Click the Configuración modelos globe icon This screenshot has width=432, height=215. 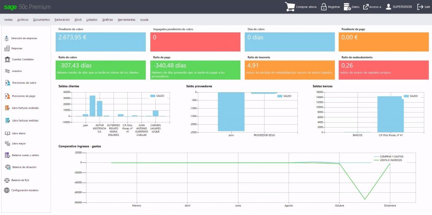[x=7, y=190]
